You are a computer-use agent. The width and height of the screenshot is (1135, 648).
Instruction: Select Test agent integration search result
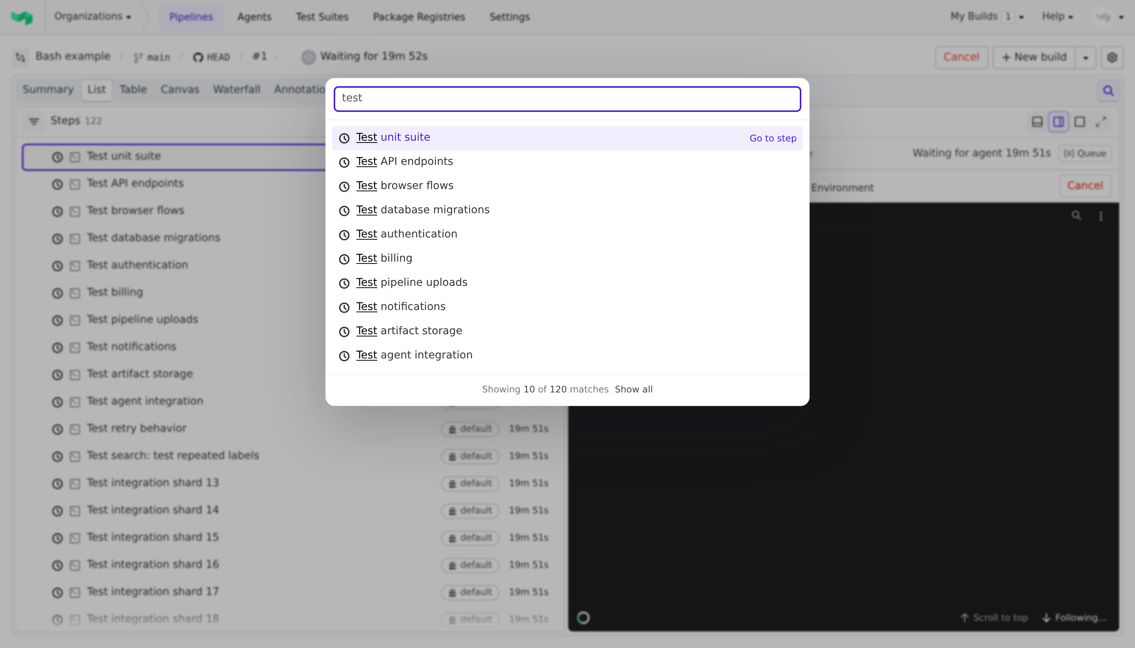[x=567, y=356]
